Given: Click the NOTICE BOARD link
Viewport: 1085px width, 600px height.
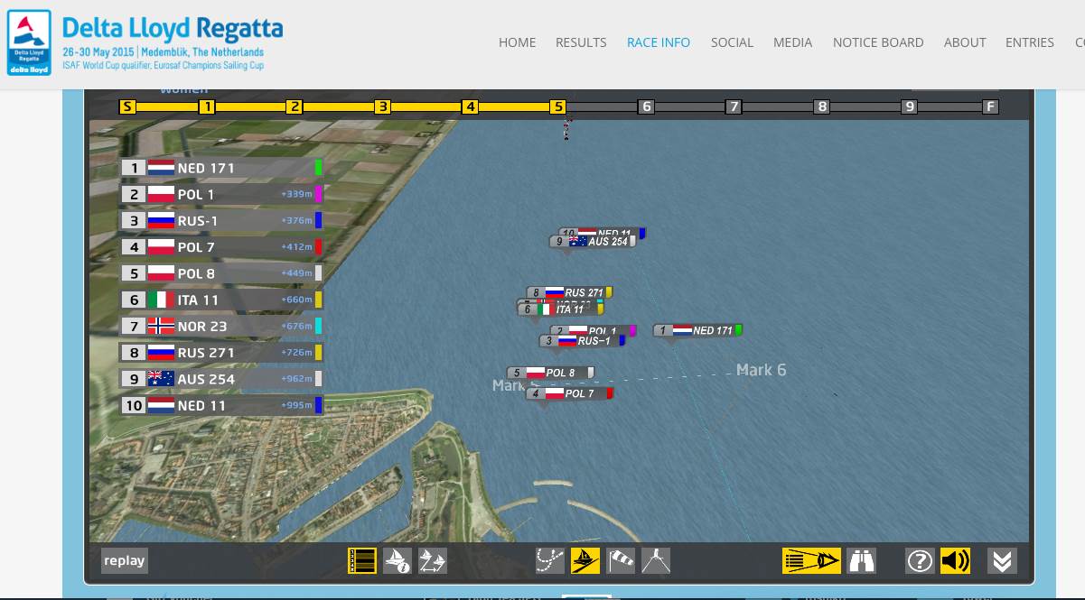Looking at the screenshot, I should click(878, 42).
